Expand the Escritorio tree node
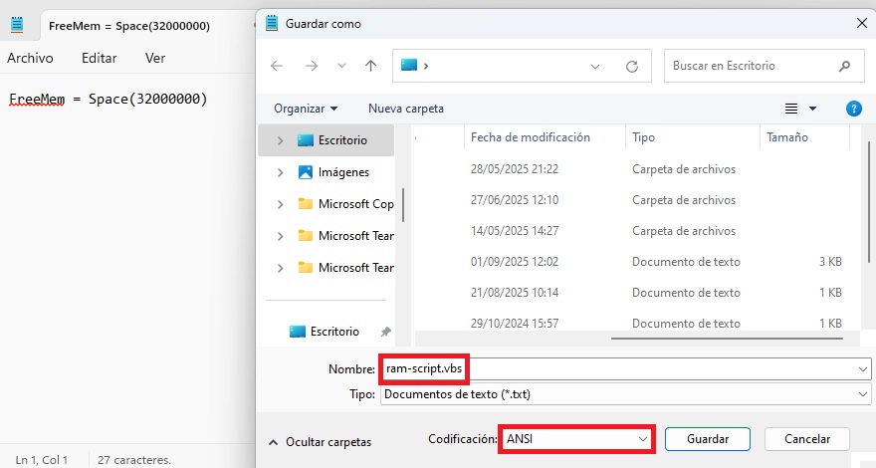The image size is (876, 468). coord(280,140)
